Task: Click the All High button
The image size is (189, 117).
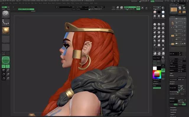Action: click(182, 61)
